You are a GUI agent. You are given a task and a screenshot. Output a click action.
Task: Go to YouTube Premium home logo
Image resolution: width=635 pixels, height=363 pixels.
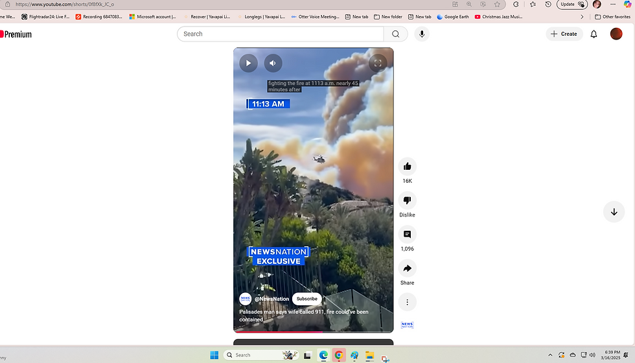coord(16,34)
